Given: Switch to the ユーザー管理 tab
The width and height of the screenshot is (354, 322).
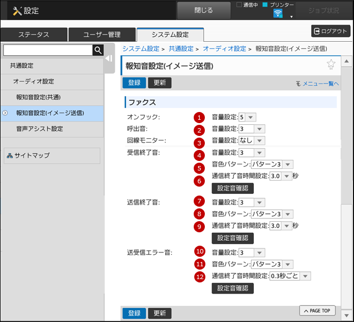Looking at the screenshot, I should [102, 35].
